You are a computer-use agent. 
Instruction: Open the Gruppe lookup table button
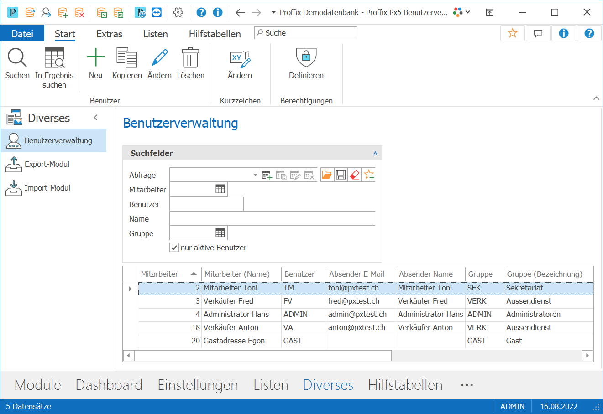[220, 233]
